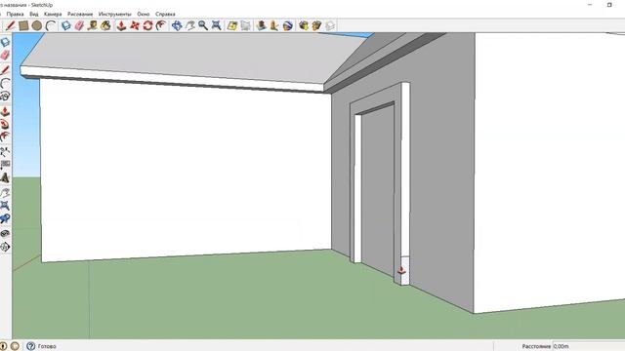
Task: Click the Photo Textures icon
Action: point(274,26)
